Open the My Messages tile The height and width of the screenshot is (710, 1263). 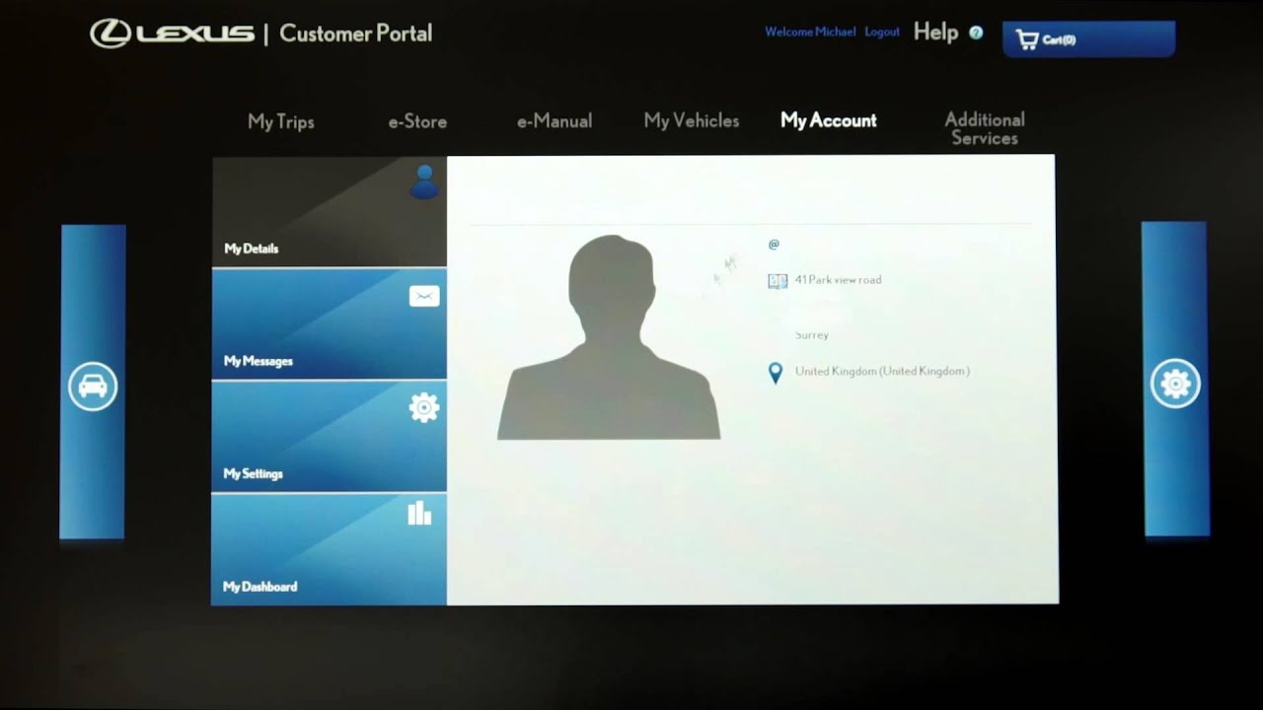tap(330, 323)
